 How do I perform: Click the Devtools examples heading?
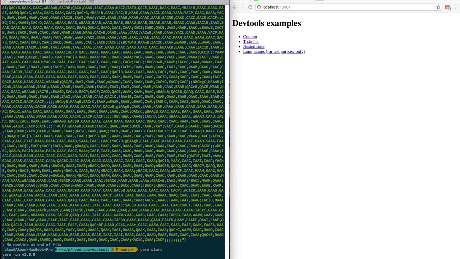tap(267, 23)
